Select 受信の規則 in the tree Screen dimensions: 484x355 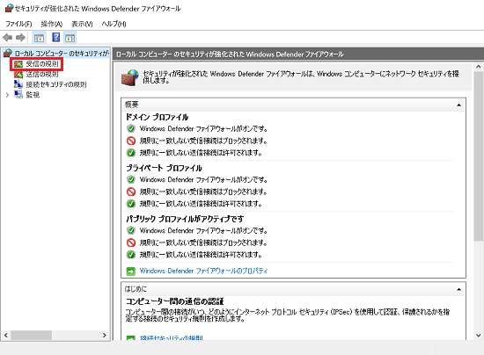(x=42, y=64)
